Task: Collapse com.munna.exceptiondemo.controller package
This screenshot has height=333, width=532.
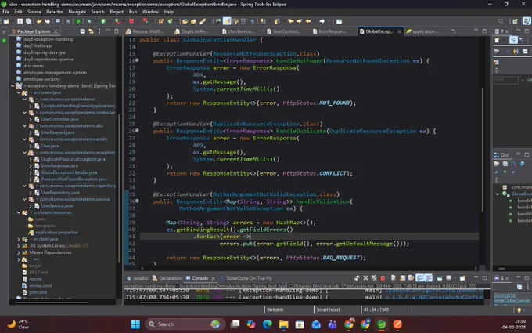Action: click(x=24, y=113)
